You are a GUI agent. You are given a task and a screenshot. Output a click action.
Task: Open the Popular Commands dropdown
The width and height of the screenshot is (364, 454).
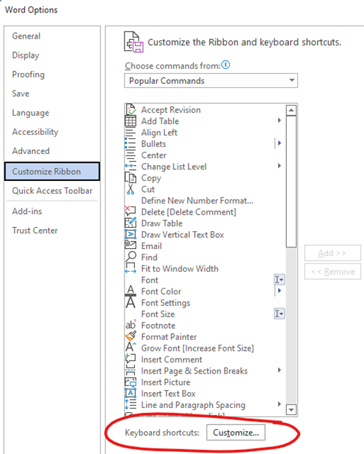click(x=211, y=80)
